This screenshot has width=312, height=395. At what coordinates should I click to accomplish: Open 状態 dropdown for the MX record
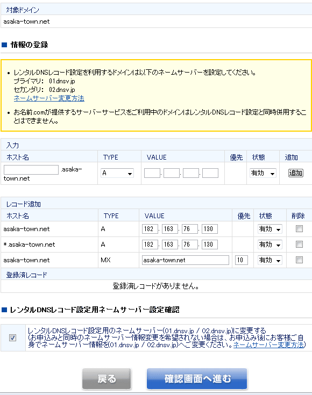coord(270,260)
